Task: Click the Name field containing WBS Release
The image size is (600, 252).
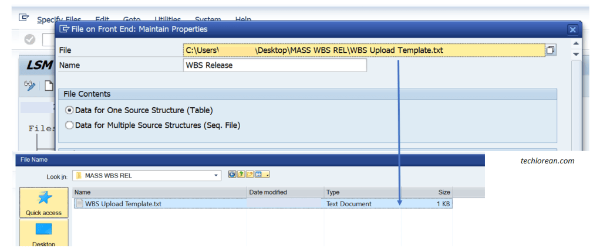Action: tap(275, 65)
